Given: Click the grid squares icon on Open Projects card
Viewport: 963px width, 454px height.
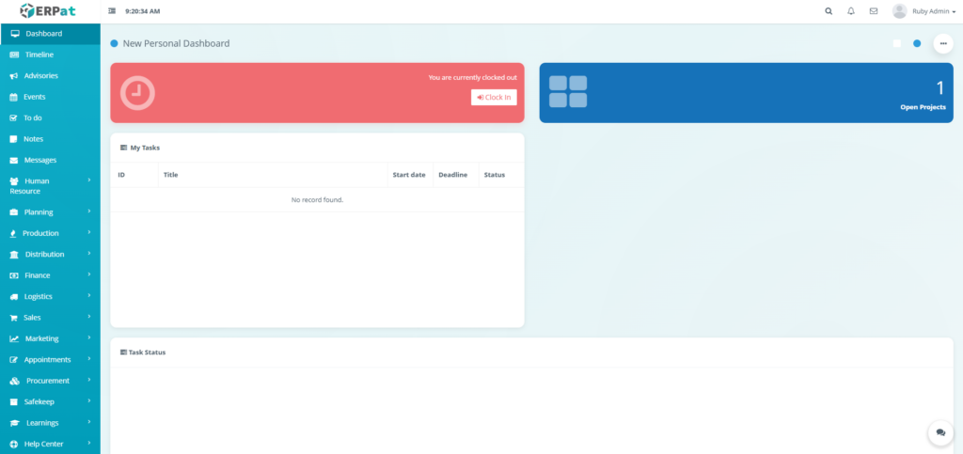Looking at the screenshot, I should click(568, 91).
